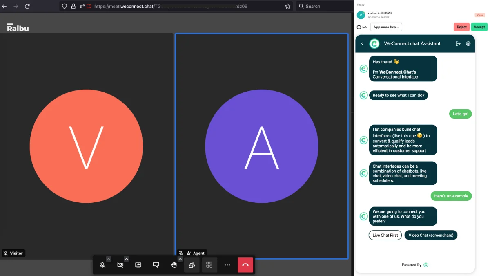The height and width of the screenshot is (276, 490).
Task: Turn on the camera in call toolbar
Action: click(120, 265)
